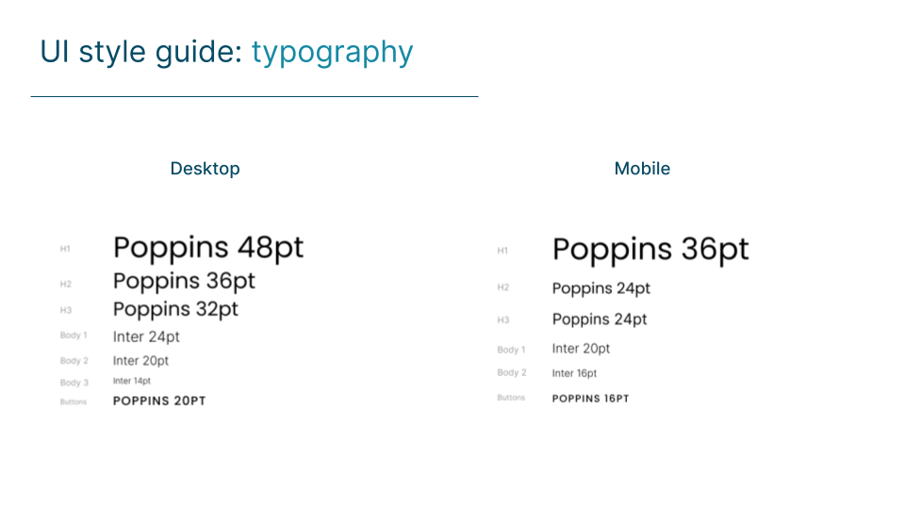Select the Desktop column heading
Viewport: 905px width, 509px height.
coord(205,169)
